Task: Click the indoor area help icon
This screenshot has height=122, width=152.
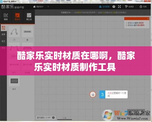Action: coord(53,117)
